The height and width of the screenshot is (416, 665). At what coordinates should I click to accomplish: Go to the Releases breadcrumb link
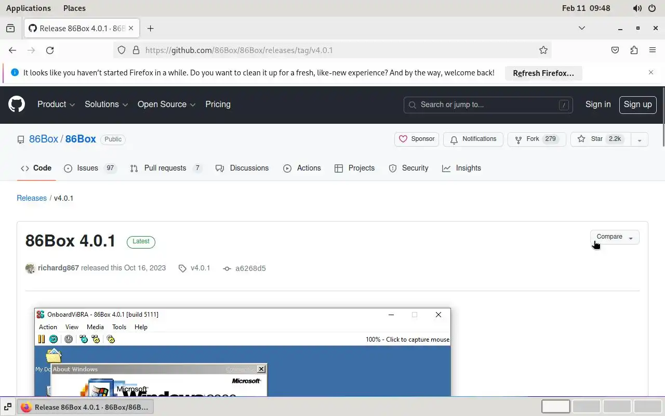click(x=32, y=198)
